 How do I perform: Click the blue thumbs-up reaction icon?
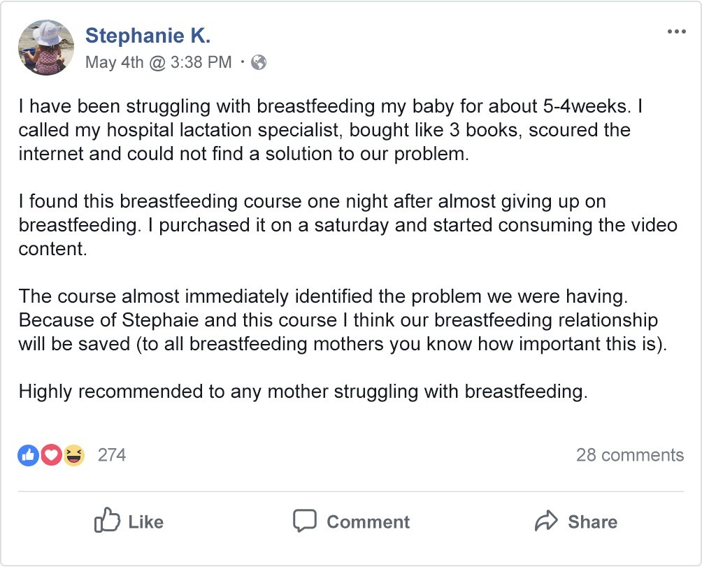pyautogui.click(x=28, y=455)
